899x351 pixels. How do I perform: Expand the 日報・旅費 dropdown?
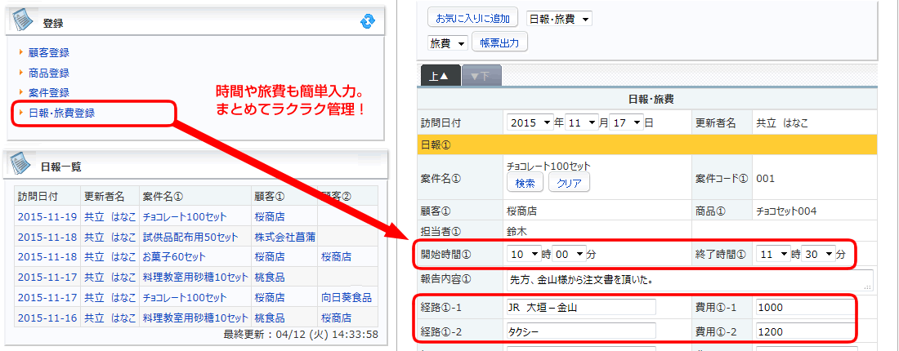pos(559,18)
